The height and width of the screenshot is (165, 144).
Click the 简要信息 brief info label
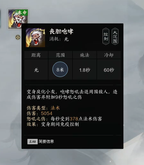point(46,141)
